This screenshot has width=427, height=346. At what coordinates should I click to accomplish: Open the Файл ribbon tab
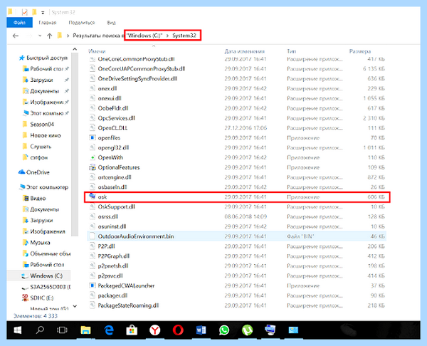coord(19,22)
